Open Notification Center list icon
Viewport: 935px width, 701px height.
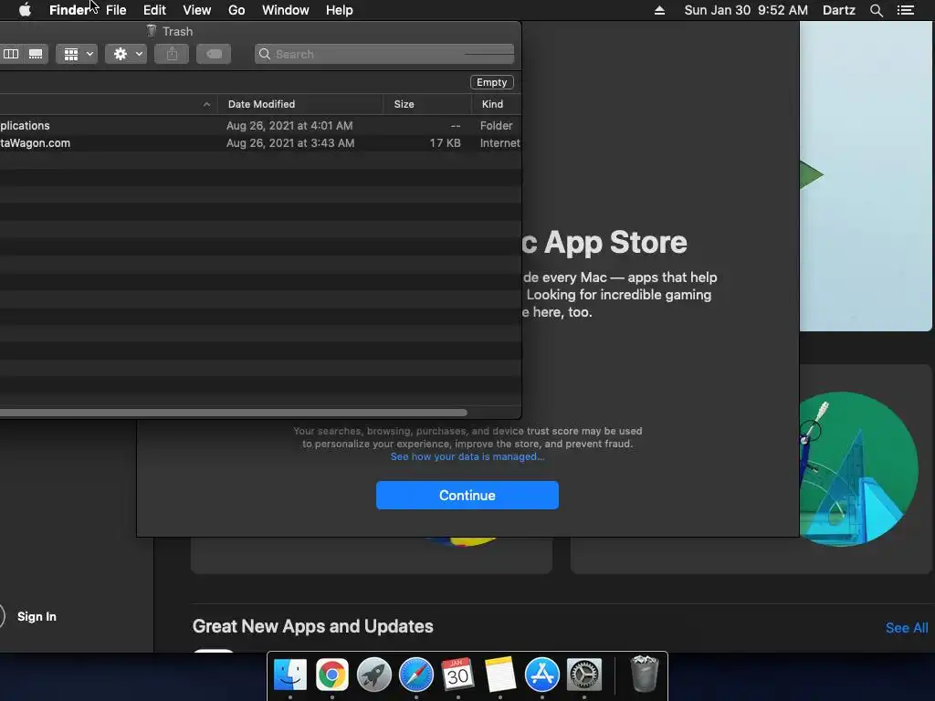point(906,10)
